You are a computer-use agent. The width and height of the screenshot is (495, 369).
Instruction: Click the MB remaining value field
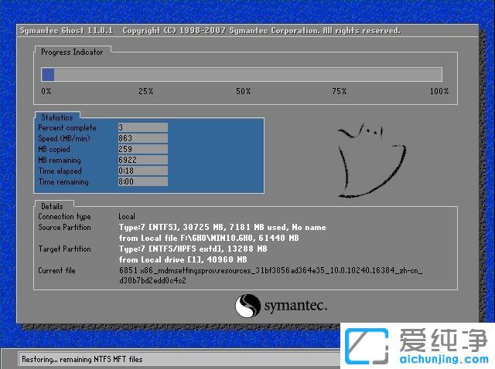(x=142, y=160)
